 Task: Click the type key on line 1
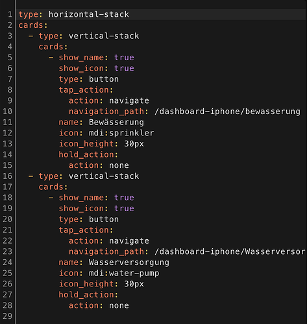click(x=28, y=14)
